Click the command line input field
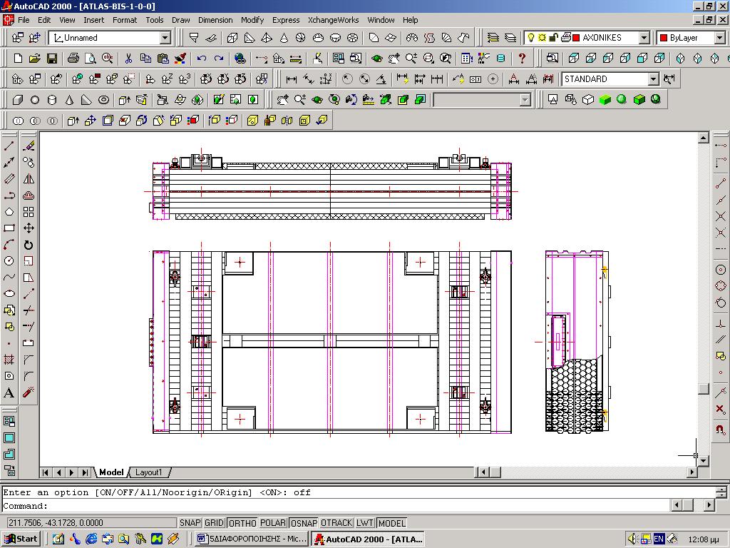 (x=335, y=506)
